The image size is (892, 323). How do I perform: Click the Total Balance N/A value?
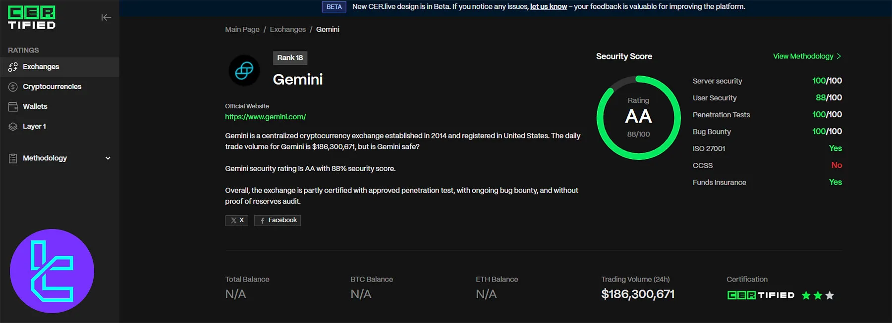(x=235, y=294)
